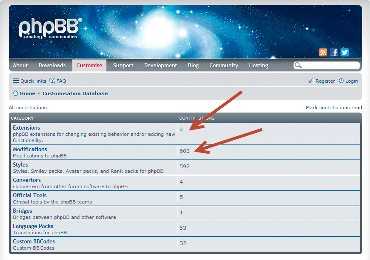Click the FAQ help icon
The width and height of the screenshot is (370, 260).
[x=52, y=81]
